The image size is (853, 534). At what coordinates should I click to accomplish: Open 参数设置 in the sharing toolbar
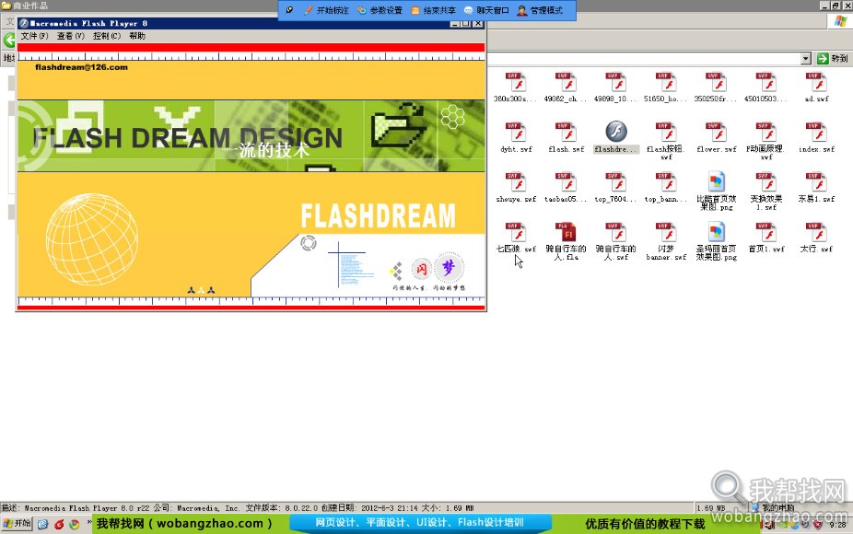[380, 10]
